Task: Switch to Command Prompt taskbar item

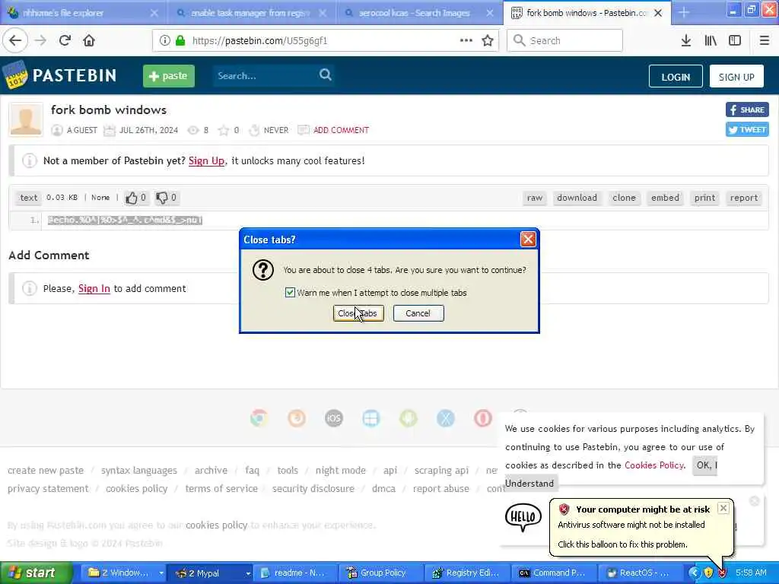Action: click(555, 573)
